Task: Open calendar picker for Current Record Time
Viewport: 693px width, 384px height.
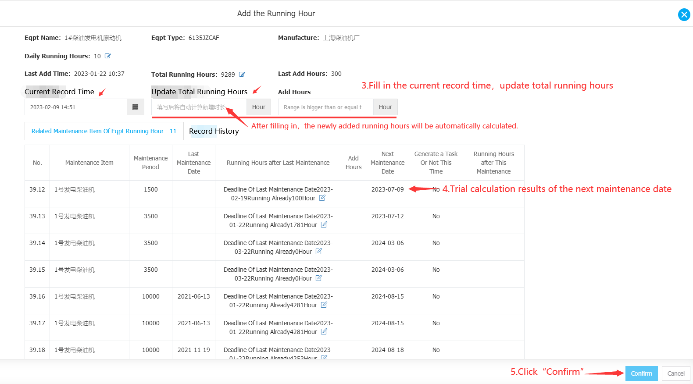Action: 135,107
